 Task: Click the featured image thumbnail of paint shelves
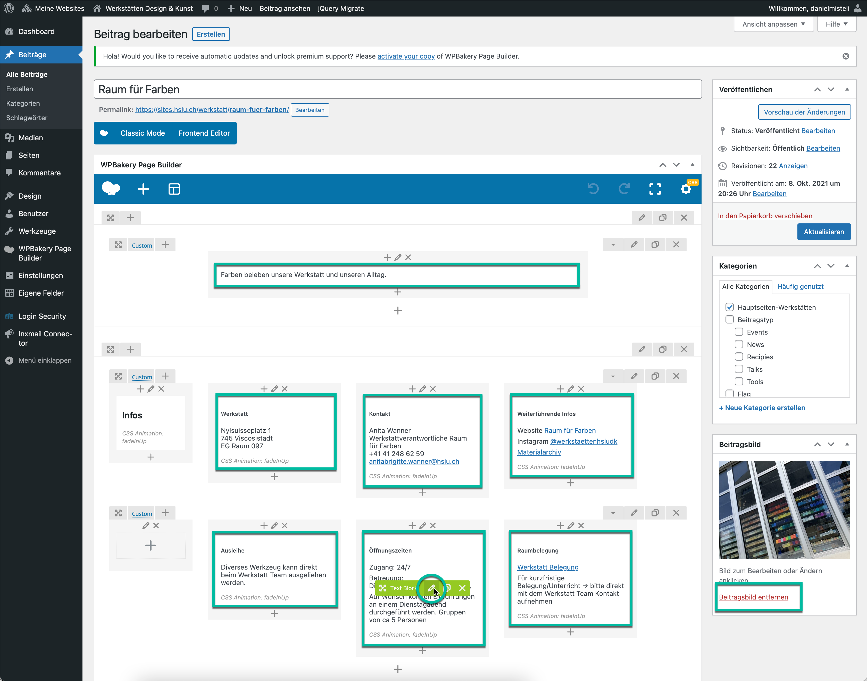tap(784, 509)
